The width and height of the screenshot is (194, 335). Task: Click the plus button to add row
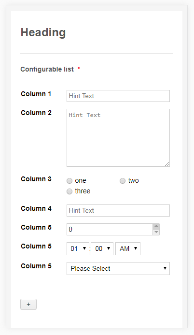point(28,304)
